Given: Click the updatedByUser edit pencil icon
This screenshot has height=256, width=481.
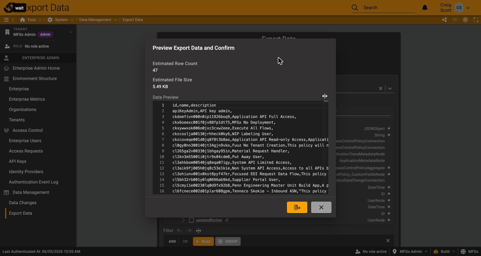Looking at the screenshot, I should click(x=227, y=220).
